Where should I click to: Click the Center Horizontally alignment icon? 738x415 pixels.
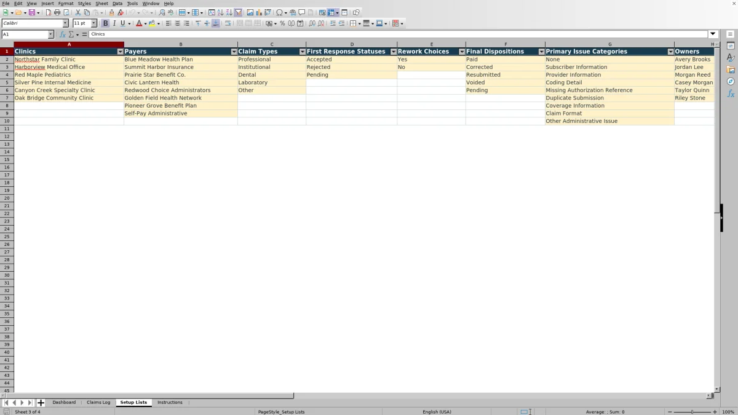(178, 23)
